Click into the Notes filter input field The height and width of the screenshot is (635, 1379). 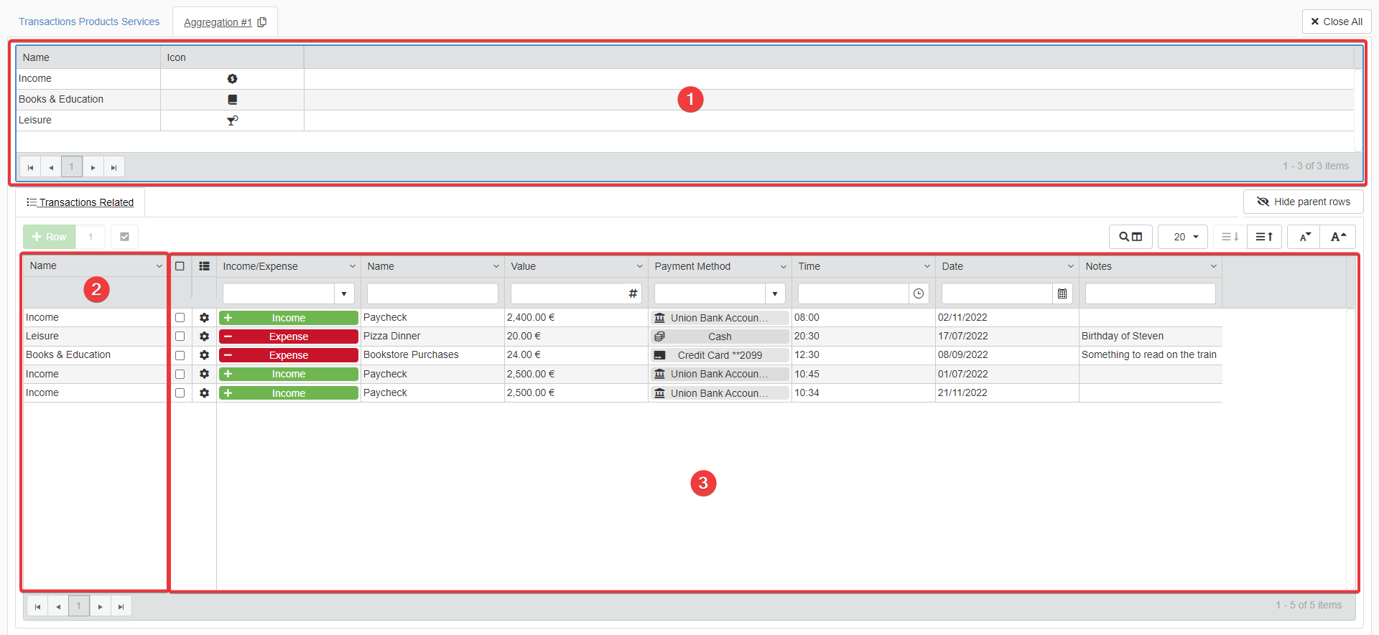[x=1150, y=293]
